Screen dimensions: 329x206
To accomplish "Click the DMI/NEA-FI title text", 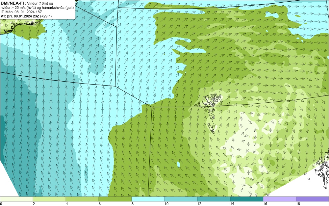I will coord(12,3).
